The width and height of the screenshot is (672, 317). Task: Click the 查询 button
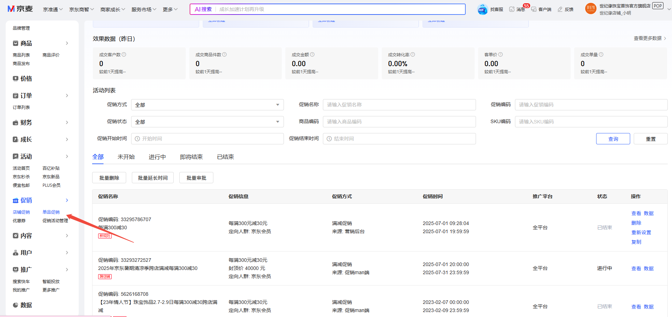(613, 139)
